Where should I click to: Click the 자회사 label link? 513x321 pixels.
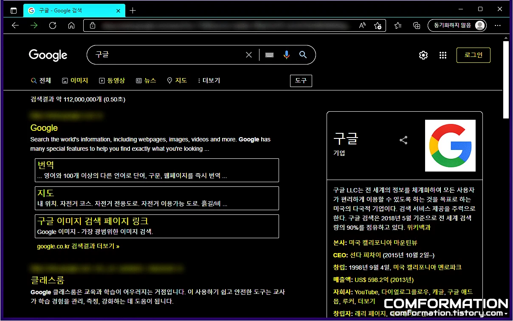[342, 292]
